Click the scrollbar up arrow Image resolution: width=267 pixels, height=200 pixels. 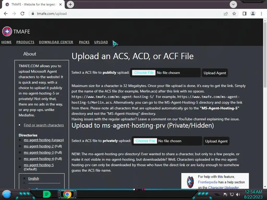coord(265,21)
